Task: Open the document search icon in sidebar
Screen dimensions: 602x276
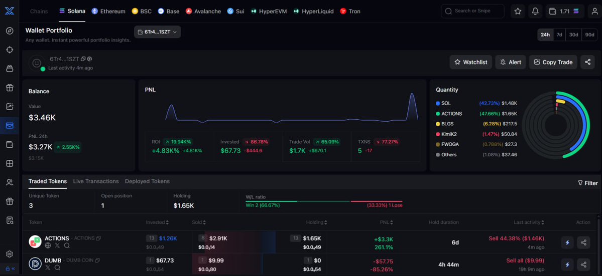Action: (x=10, y=220)
